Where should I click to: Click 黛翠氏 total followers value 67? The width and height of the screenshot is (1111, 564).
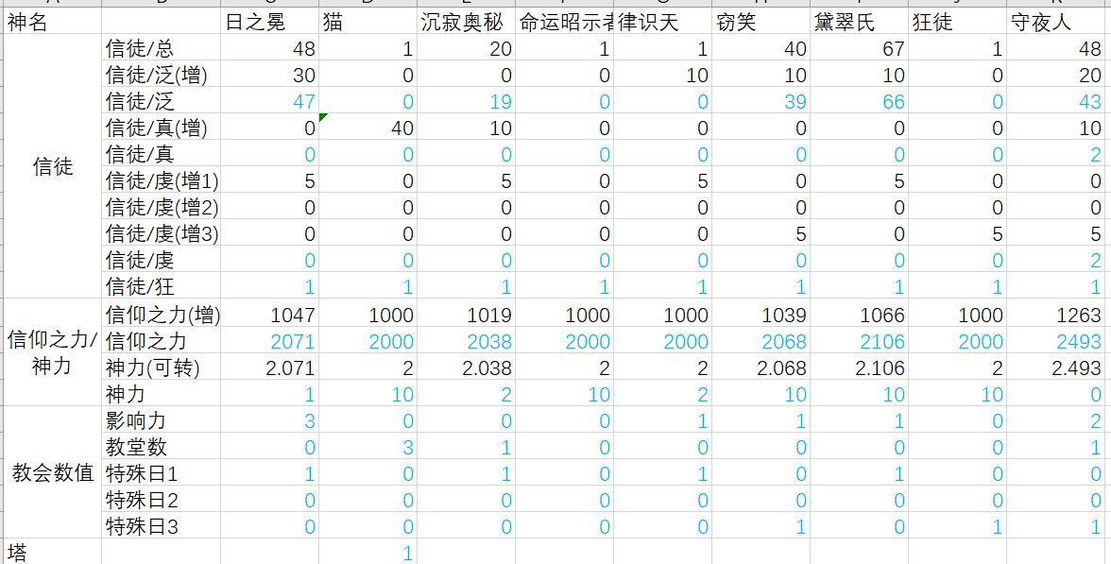click(859, 49)
